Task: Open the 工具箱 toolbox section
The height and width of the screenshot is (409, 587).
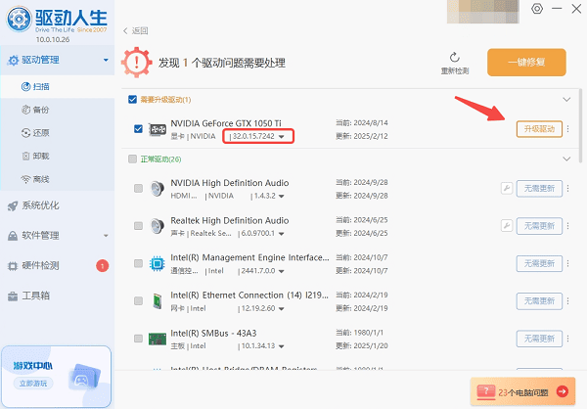Action: (x=58, y=295)
